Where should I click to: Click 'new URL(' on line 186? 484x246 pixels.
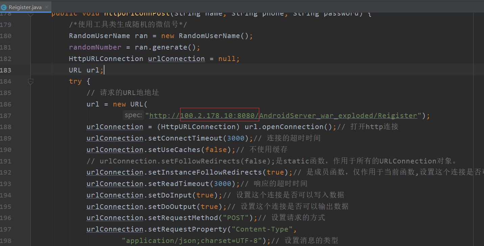tap(130, 104)
